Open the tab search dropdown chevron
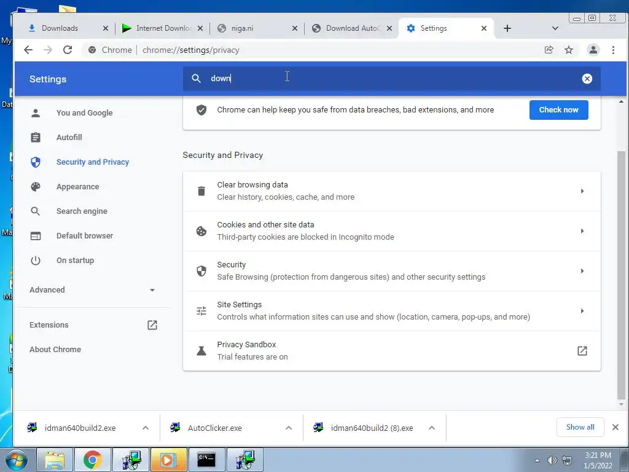Screen dimensions: 629x472 (555, 28)
